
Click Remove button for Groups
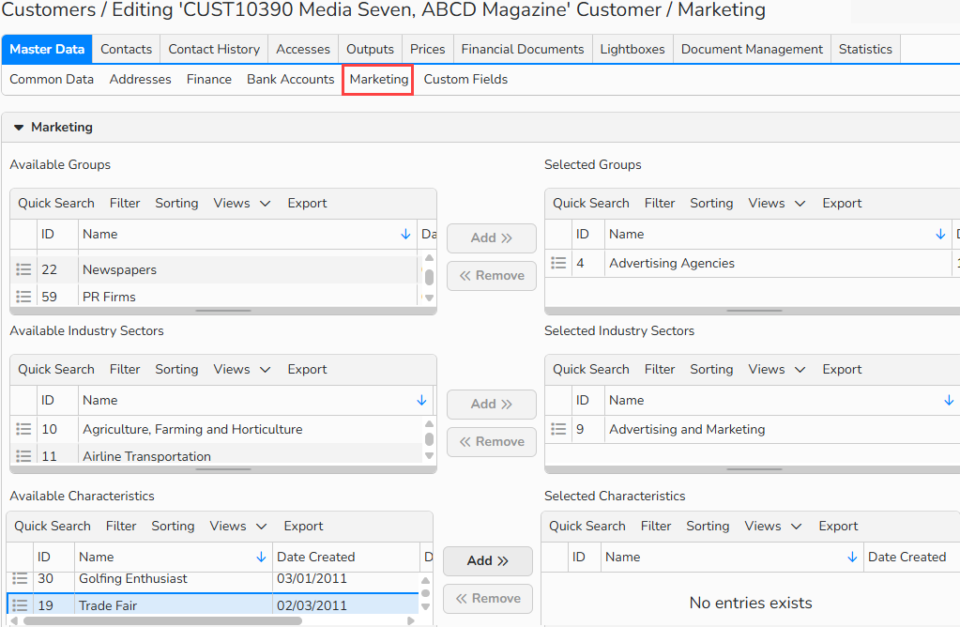pyautogui.click(x=492, y=276)
